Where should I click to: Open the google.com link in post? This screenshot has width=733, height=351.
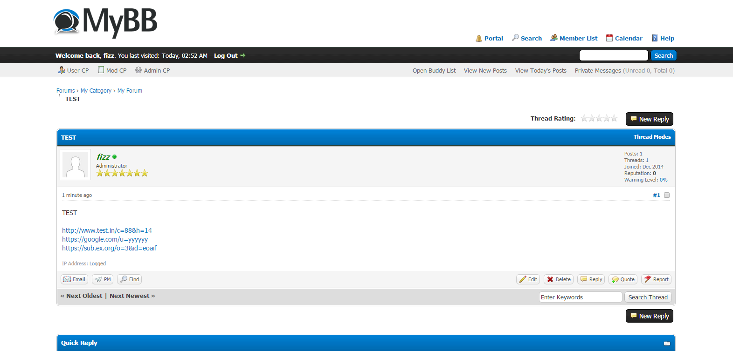click(105, 239)
